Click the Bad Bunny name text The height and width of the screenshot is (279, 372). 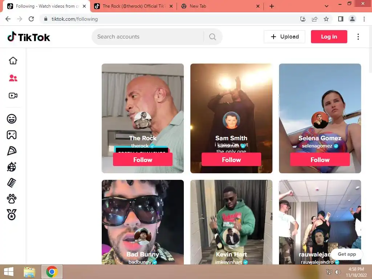142,254
